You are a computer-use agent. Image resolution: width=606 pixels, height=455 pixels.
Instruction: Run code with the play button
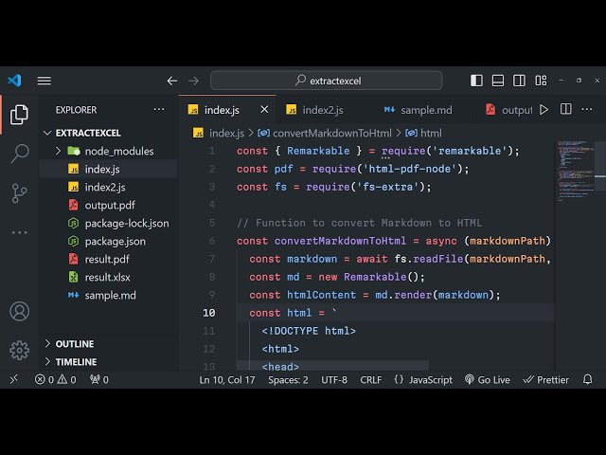[544, 110]
